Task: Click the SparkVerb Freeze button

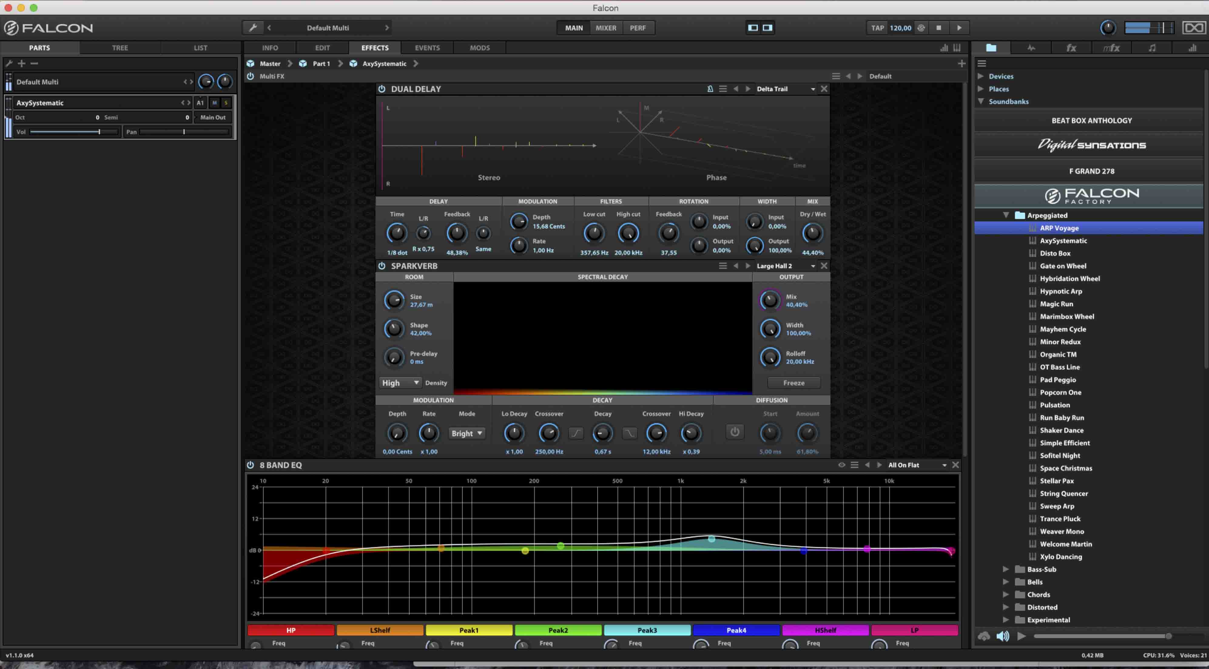Action: pos(794,383)
